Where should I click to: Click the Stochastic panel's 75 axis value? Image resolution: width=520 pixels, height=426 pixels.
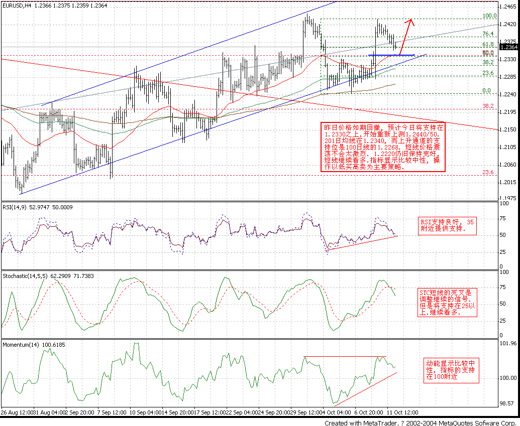[503, 287]
